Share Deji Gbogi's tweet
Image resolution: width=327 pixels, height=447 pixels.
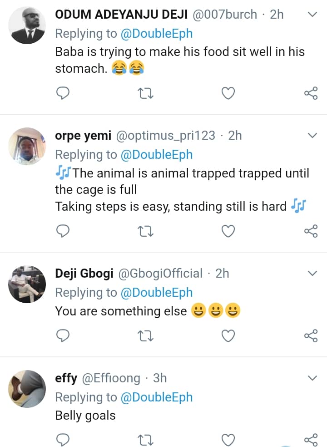coord(311,336)
